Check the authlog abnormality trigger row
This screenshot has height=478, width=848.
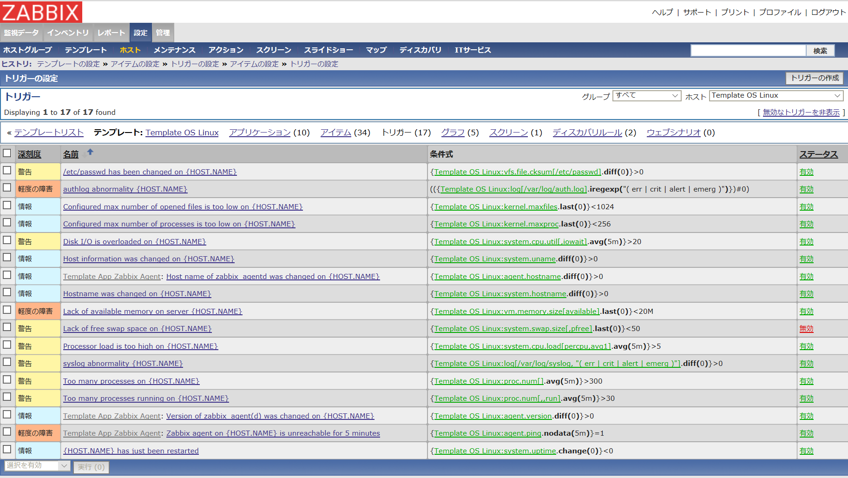[7, 187]
